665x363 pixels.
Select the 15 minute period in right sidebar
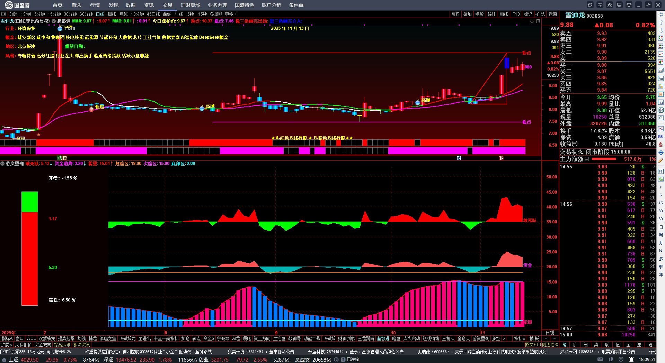click(x=661, y=203)
